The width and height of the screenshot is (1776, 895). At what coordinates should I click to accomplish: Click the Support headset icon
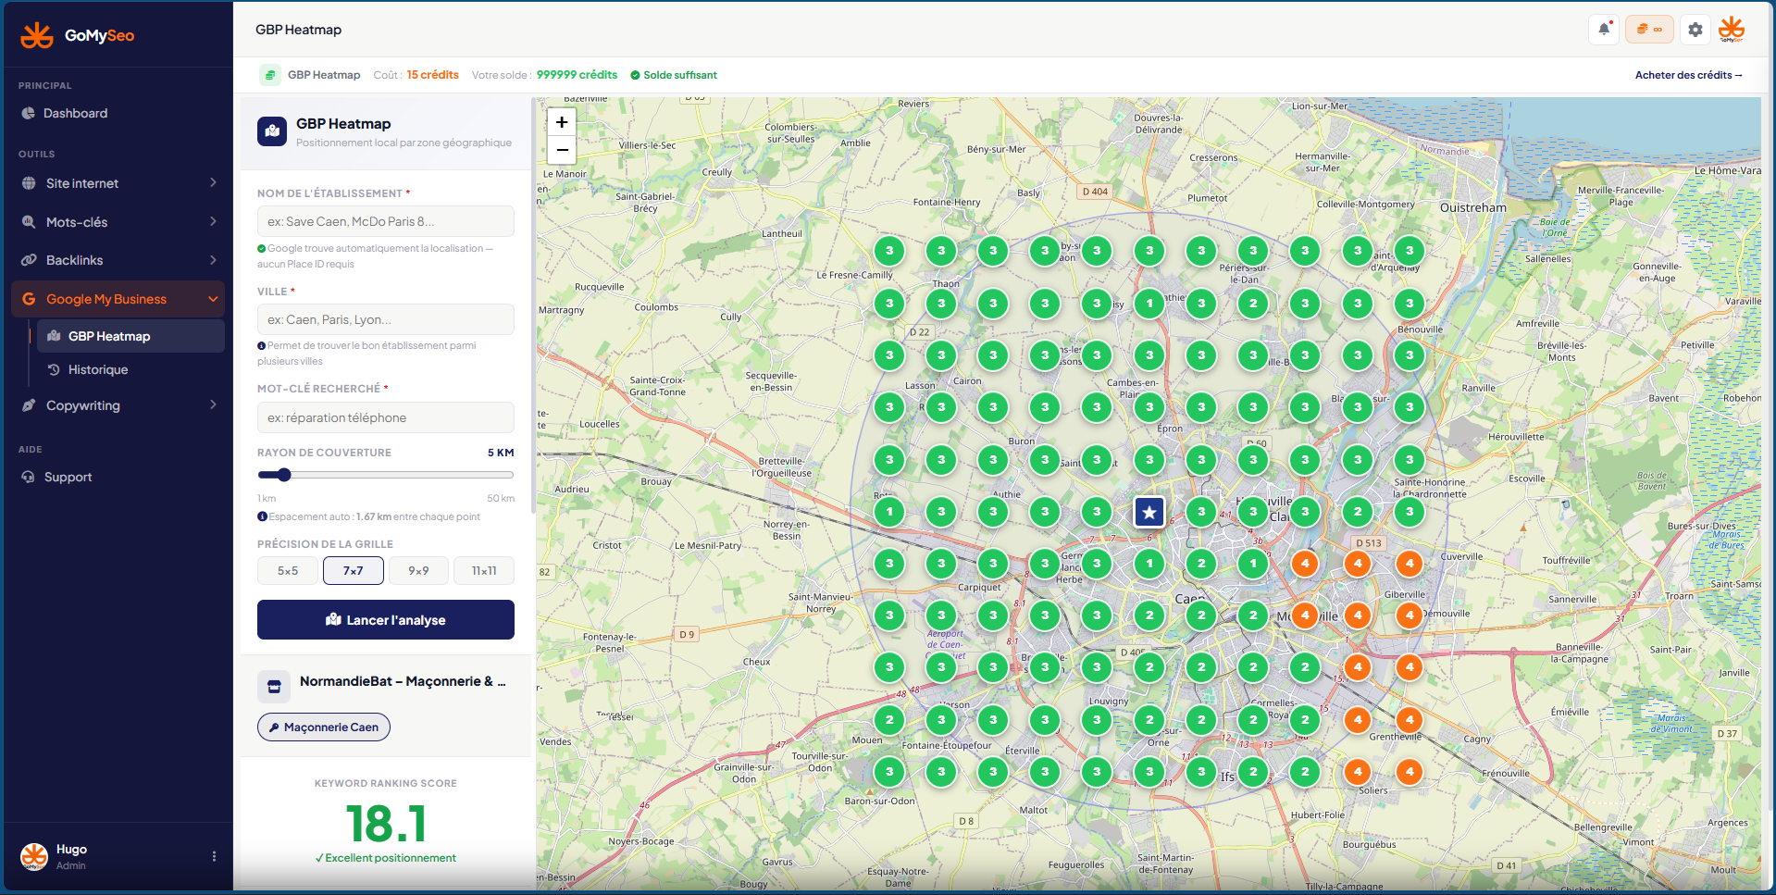[x=28, y=477]
